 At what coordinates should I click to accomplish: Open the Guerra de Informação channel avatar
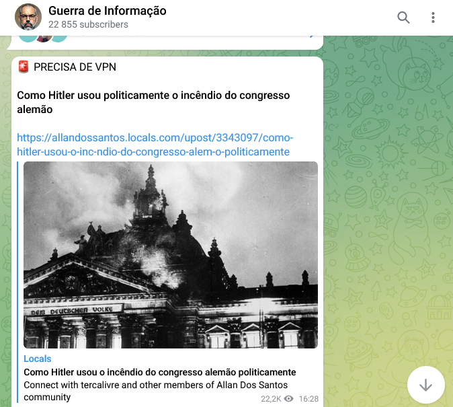[x=28, y=17]
